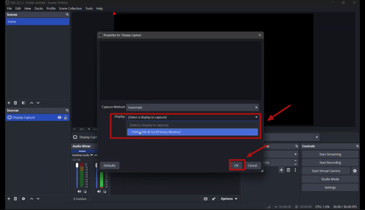Open the Docks menu
Screen dimensions: 365x210
(x=39, y=8)
